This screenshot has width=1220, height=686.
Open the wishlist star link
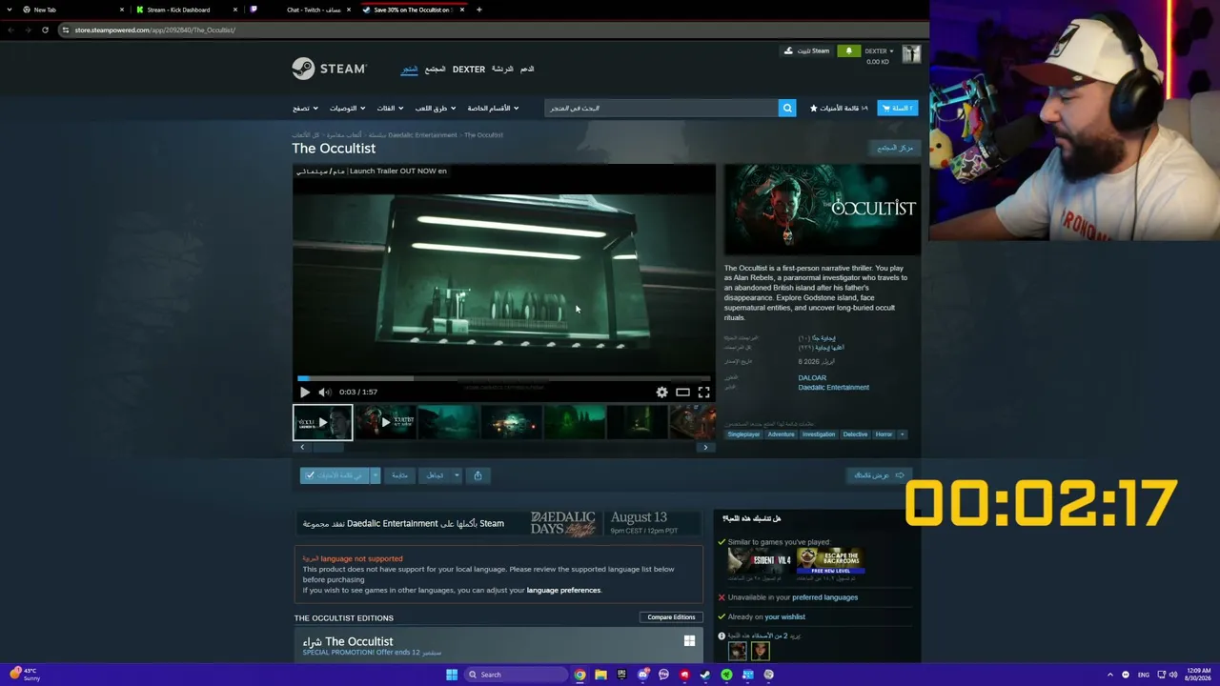tap(839, 108)
